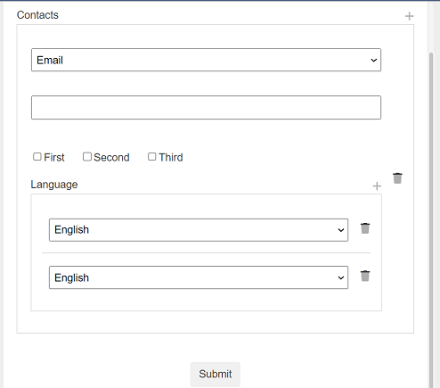Delete the contact entry using trash icon
This screenshot has width=440, height=388.
[397, 178]
